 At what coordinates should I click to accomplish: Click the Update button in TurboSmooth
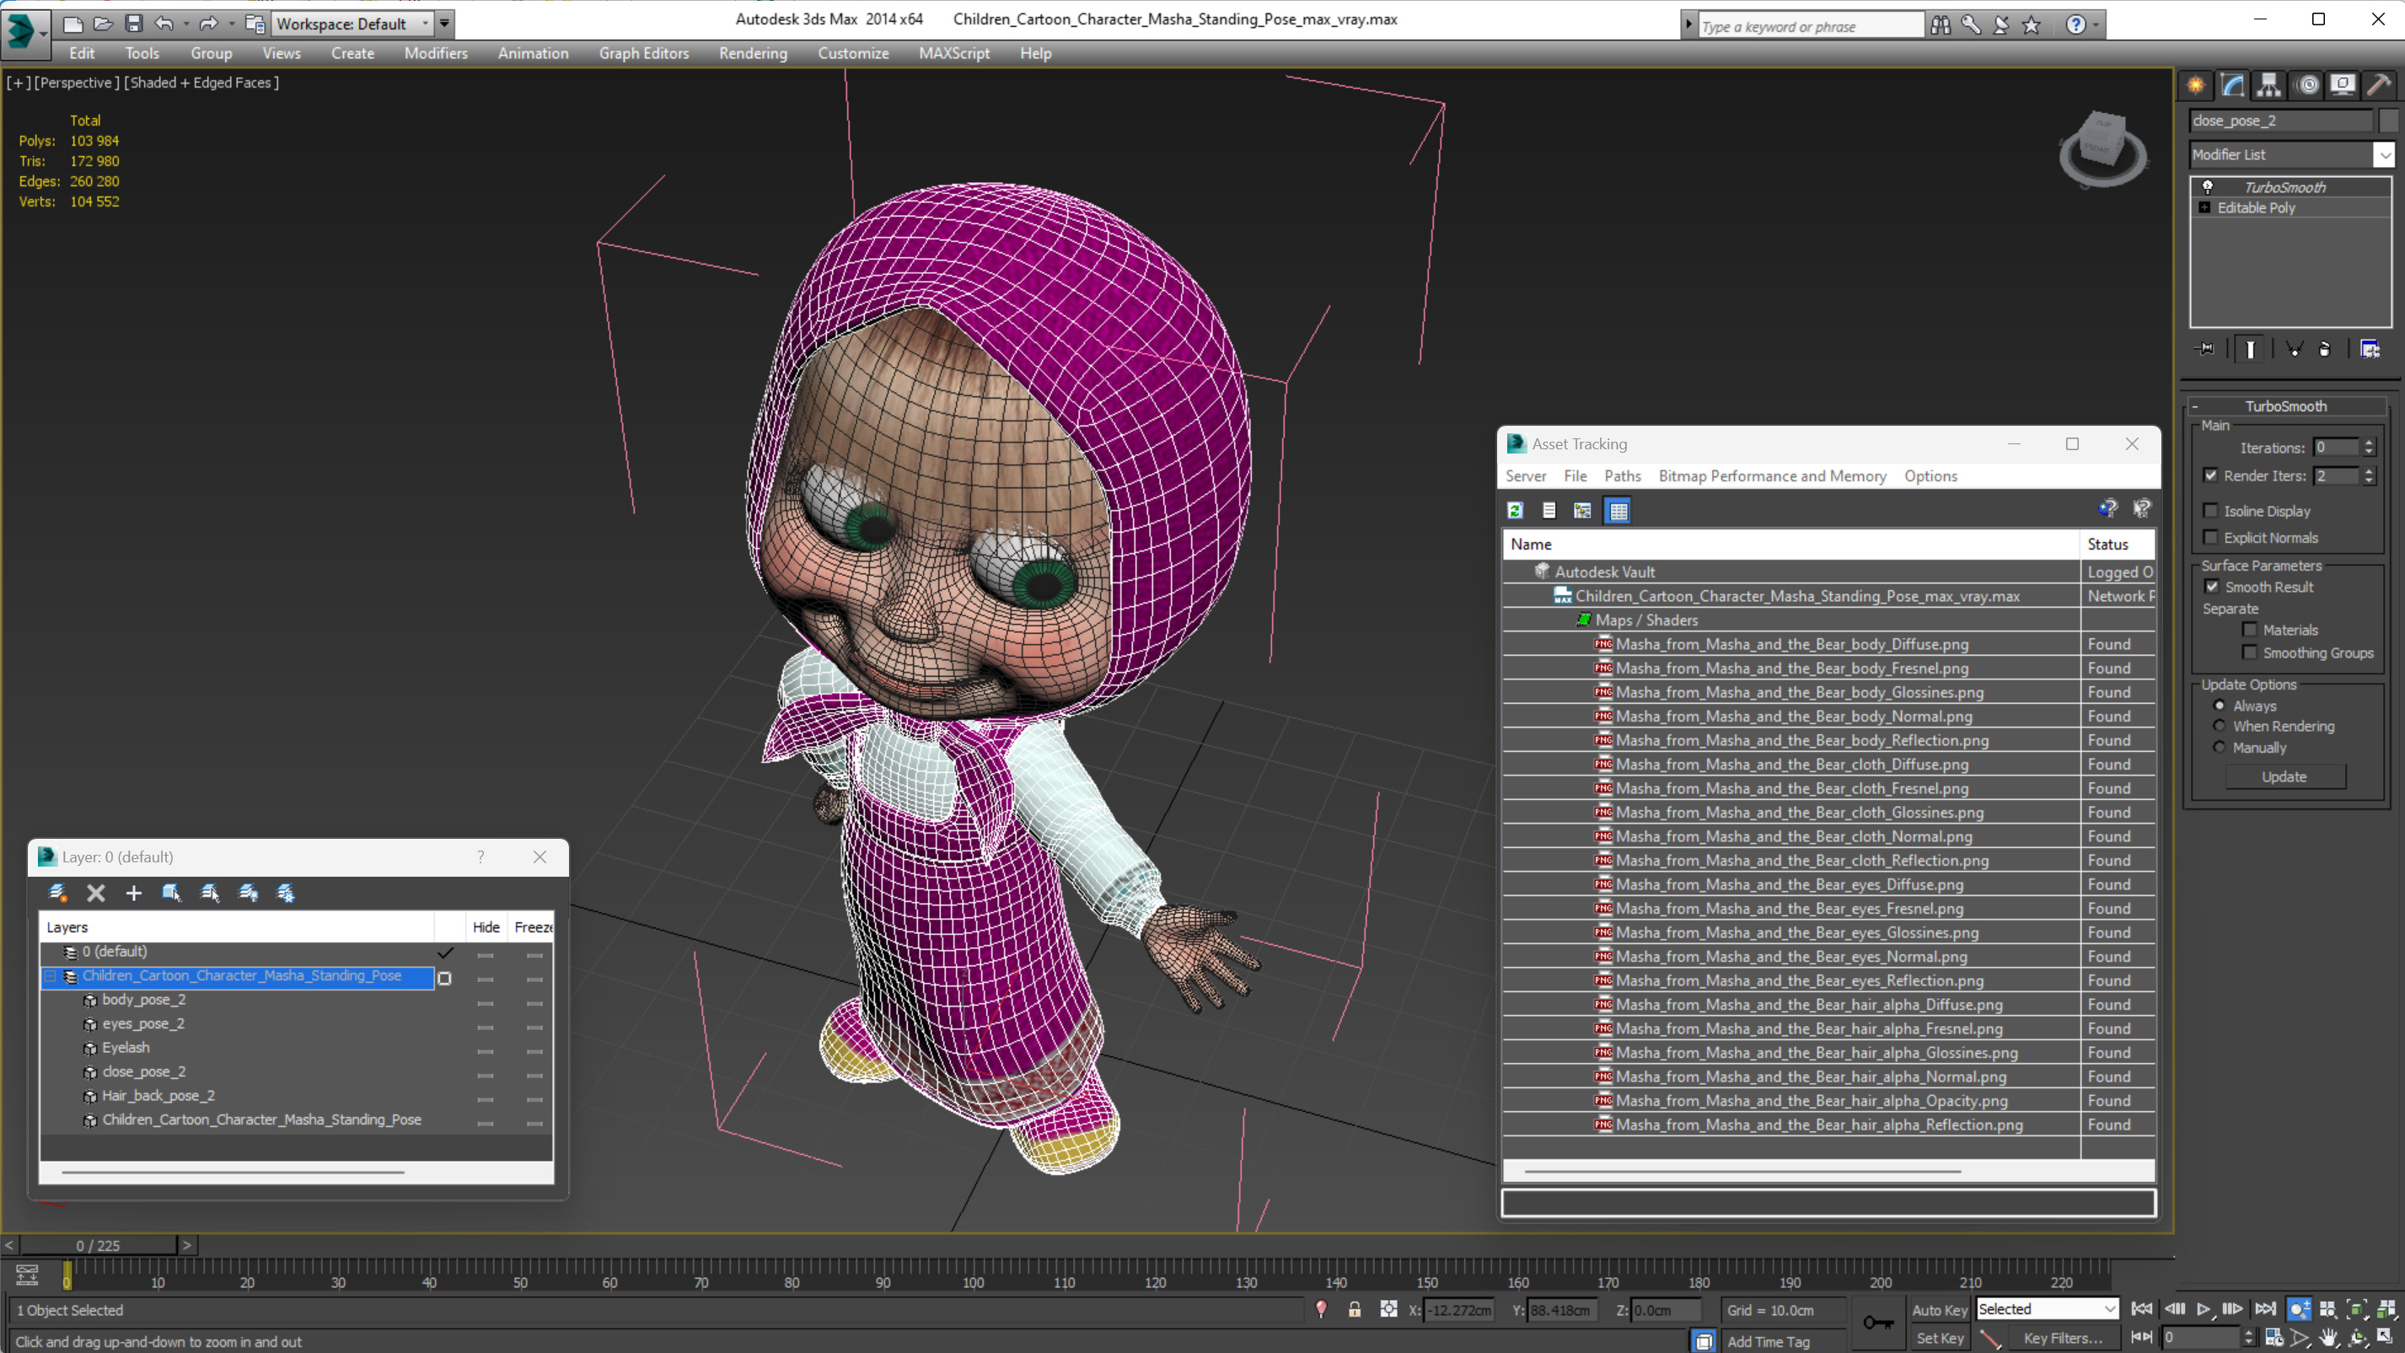coord(2284,777)
